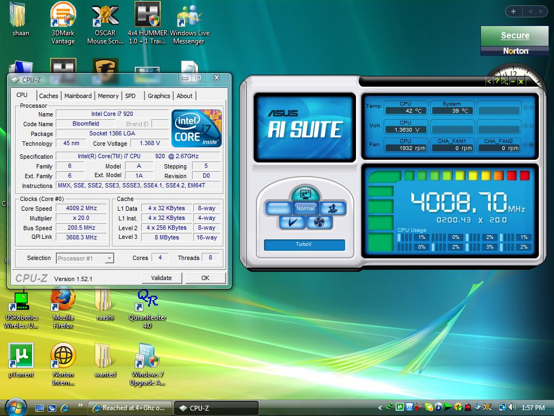This screenshot has height=416, width=554.
Task: Switch to Memory tab in CPU-Z
Action: point(108,96)
